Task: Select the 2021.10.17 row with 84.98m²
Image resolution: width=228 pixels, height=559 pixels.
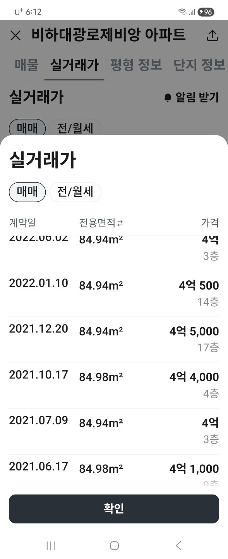Action: click(114, 385)
